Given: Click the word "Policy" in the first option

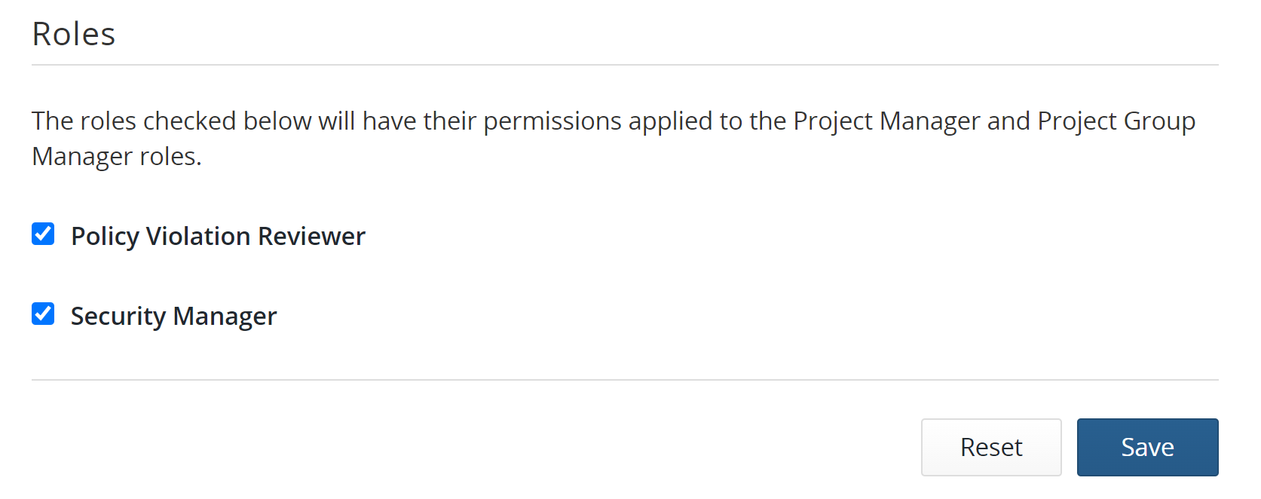Looking at the screenshot, I should click(105, 237).
